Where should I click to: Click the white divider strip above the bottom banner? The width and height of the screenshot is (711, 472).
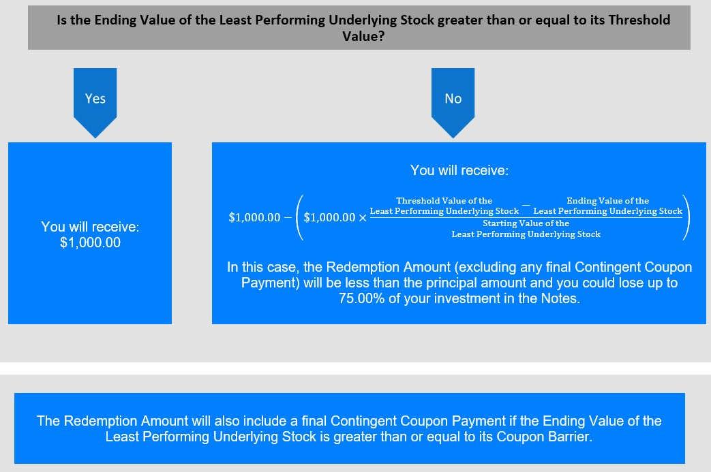(356, 368)
